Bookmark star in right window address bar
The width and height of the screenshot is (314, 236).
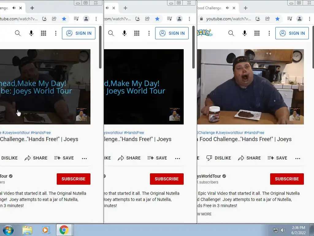click(278, 19)
